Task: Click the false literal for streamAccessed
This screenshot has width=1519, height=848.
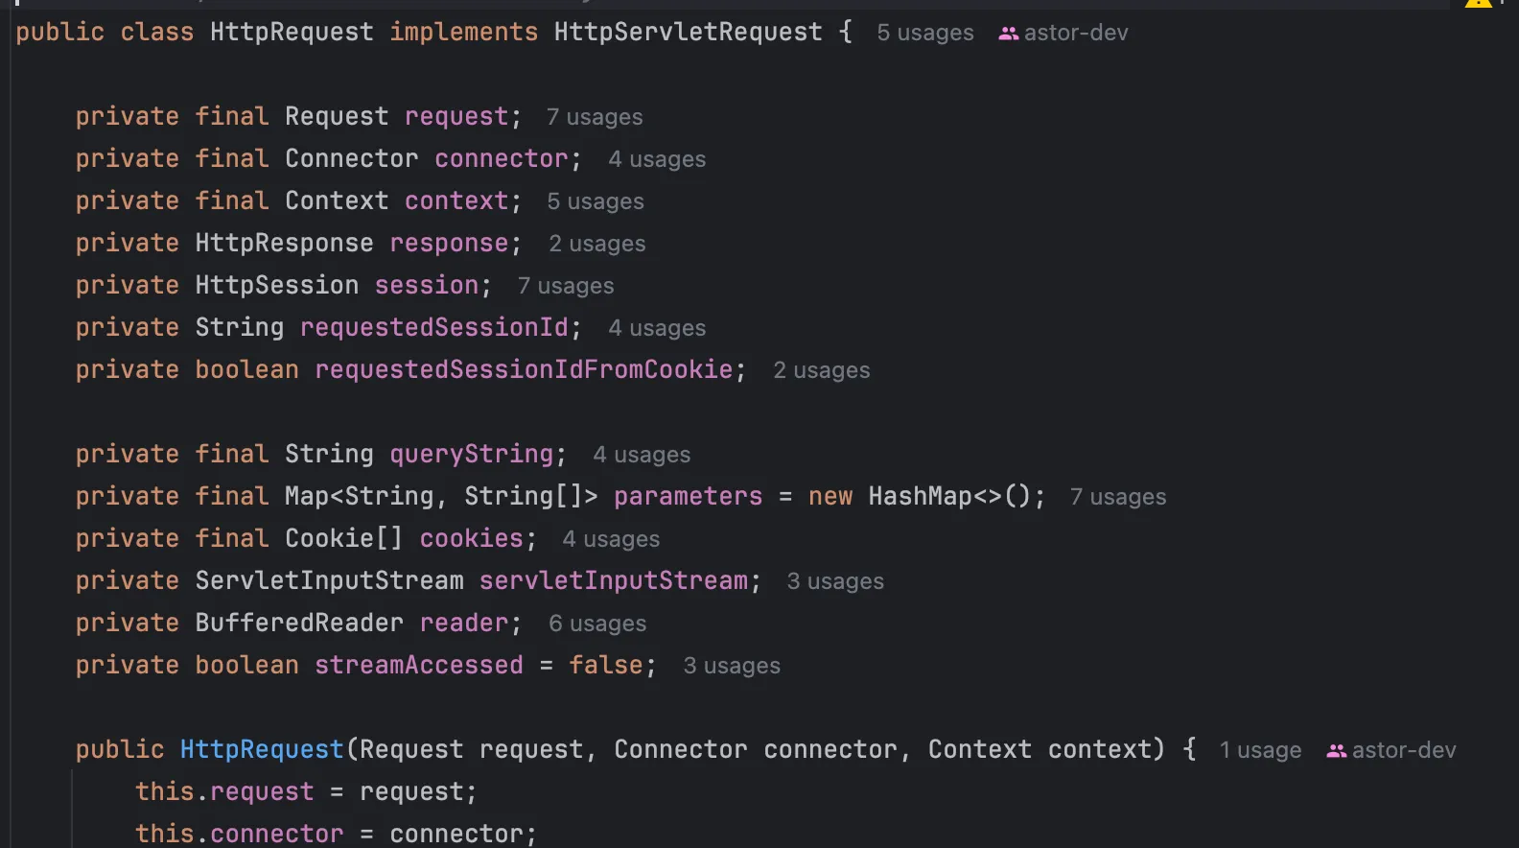Action: (605, 666)
